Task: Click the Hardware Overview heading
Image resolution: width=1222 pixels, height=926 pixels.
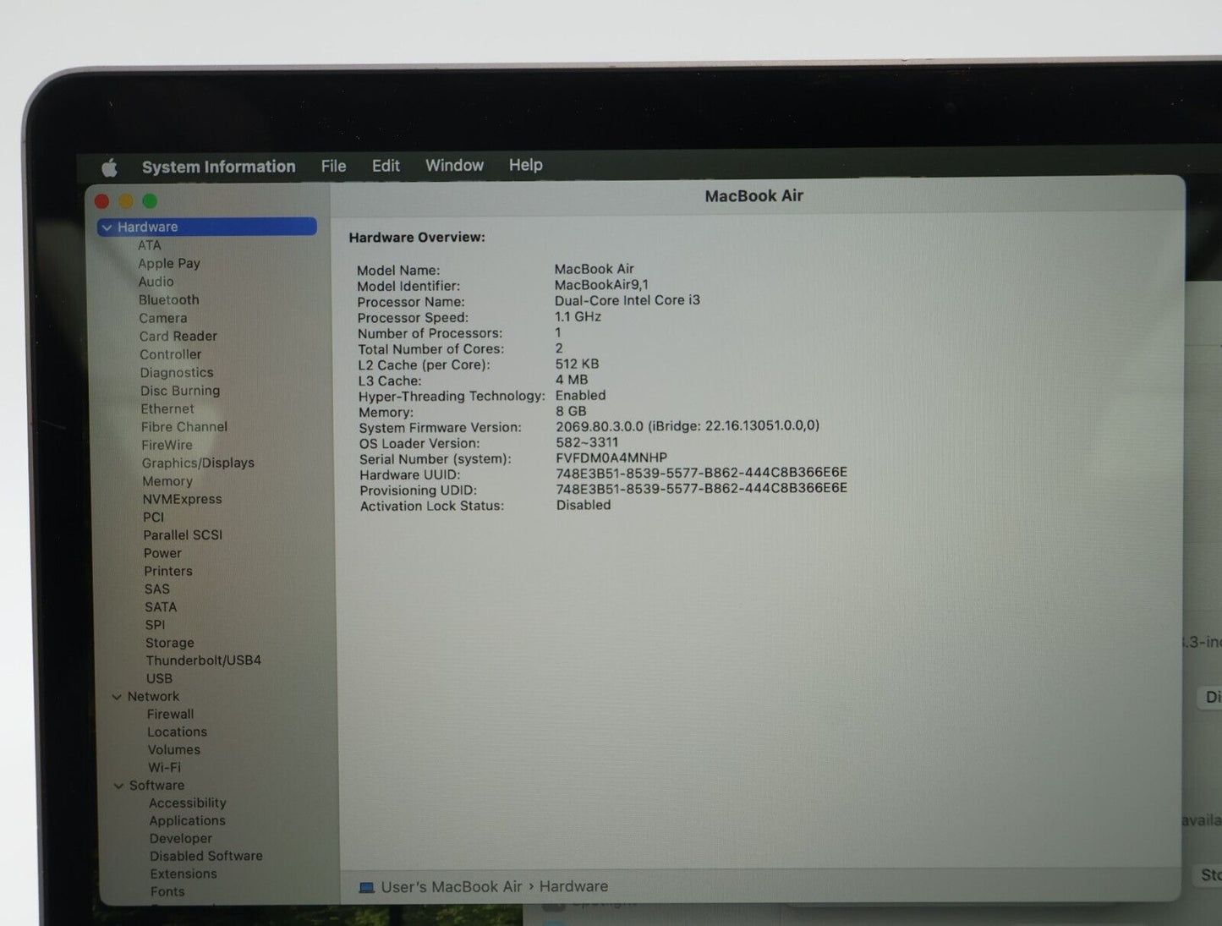Action: [417, 238]
